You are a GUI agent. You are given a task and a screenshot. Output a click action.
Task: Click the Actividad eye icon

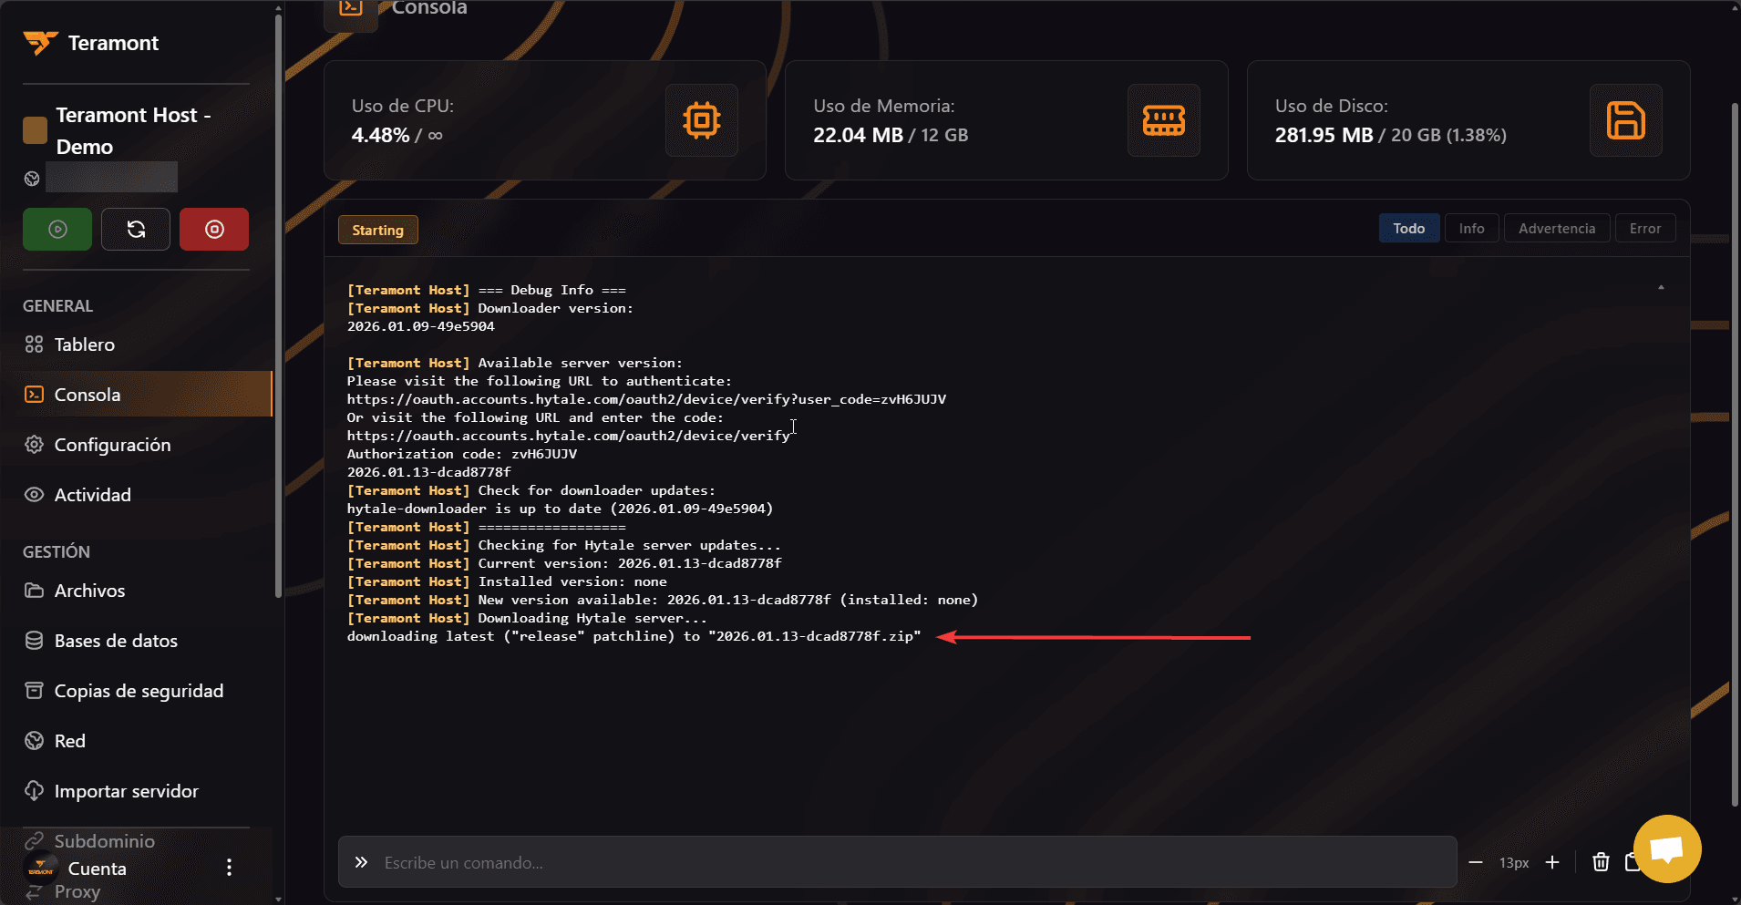(34, 495)
